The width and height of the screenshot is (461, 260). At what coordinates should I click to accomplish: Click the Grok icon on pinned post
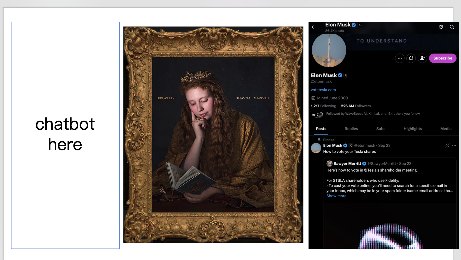(447, 146)
